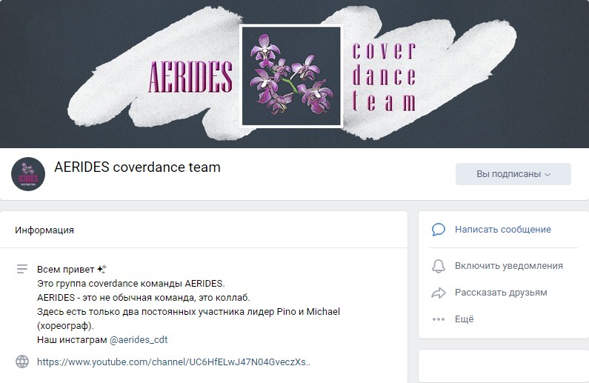This screenshot has height=383, width=589.
Task: Click 'Всем привет' greeting text
Action: [x=66, y=269]
